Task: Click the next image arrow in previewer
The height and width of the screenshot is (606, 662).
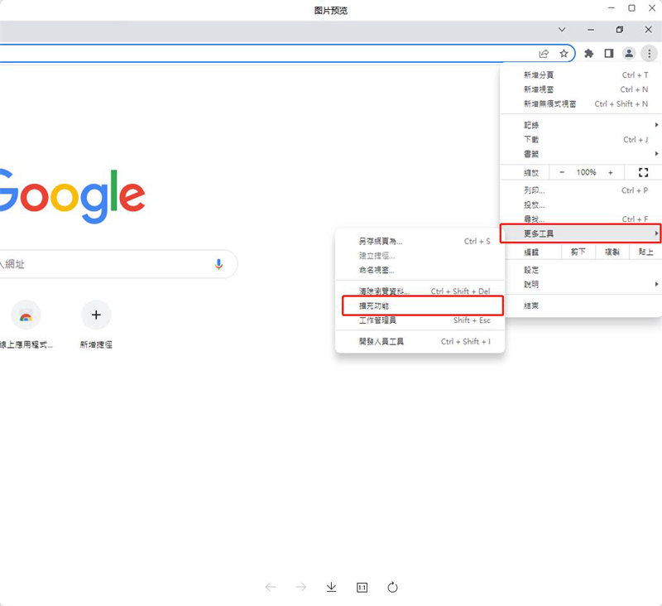Action: click(301, 587)
